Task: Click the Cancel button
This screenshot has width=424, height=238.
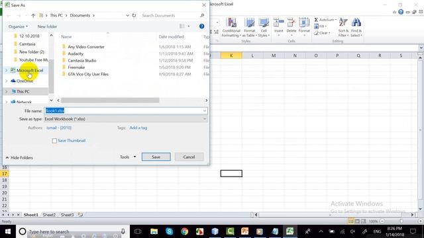Action: 189,157
